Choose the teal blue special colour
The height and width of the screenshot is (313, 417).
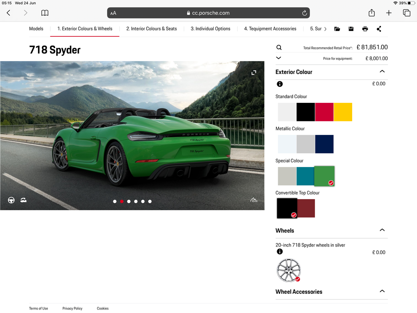coord(306,176)
